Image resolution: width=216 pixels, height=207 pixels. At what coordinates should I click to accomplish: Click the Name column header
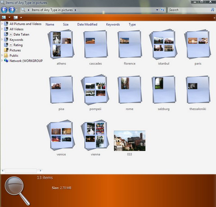(50, 24)
